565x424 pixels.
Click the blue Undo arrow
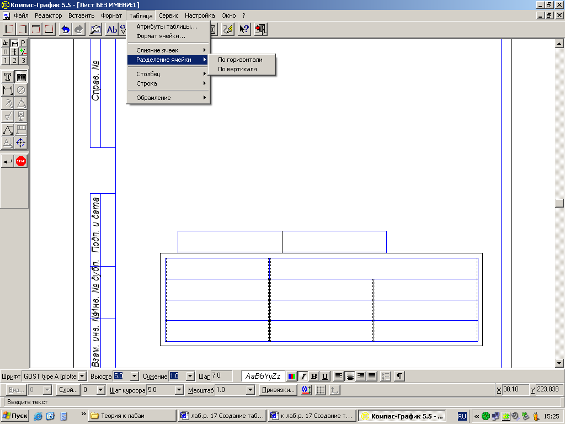pyautogui.click(x=65, y=29)
